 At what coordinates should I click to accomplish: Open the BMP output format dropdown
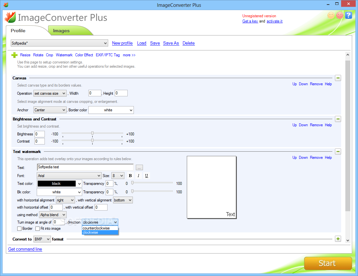pos(42,239)
